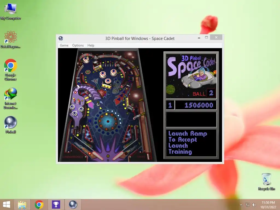Minimize the 3D Pinball window
280x210 pixels.
(199, 37)
